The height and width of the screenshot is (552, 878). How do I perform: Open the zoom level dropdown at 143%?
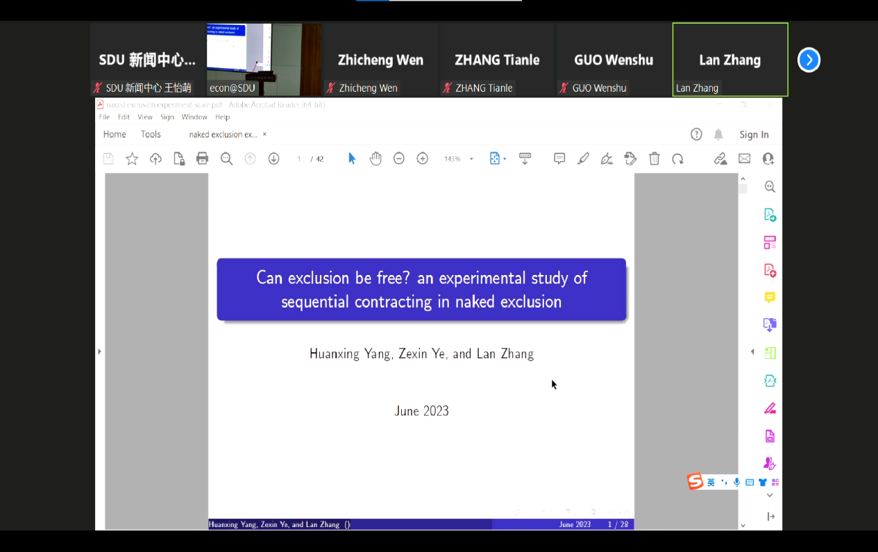click(x=471, y=159)
